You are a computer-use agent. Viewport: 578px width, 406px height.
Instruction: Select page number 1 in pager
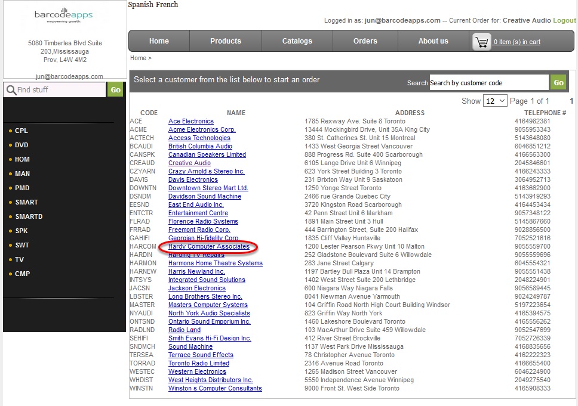point(571,101)
